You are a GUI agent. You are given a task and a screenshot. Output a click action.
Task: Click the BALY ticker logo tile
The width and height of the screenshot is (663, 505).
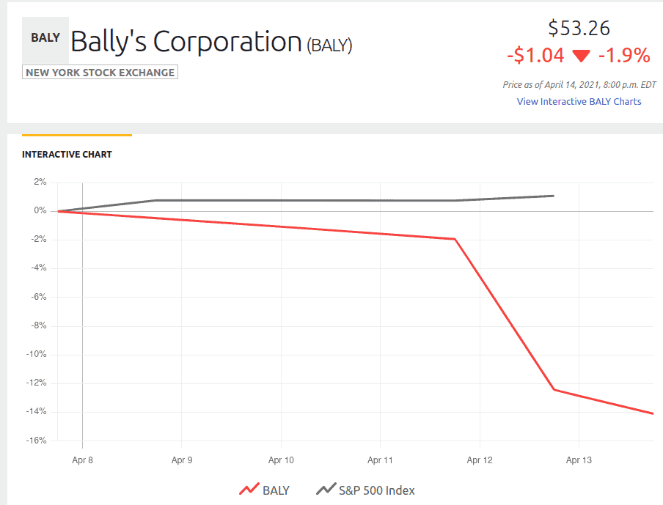(x=45, y=40)
